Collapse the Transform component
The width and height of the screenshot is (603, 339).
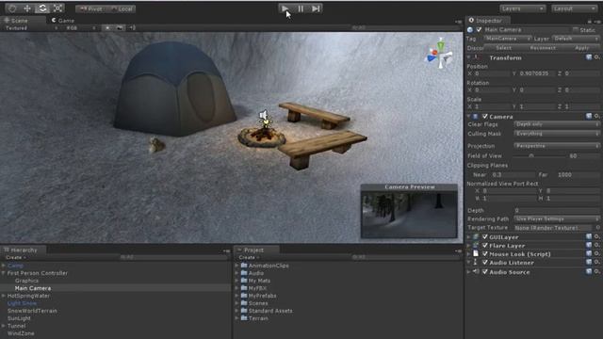pyautogui.click(x=469, y=57)
